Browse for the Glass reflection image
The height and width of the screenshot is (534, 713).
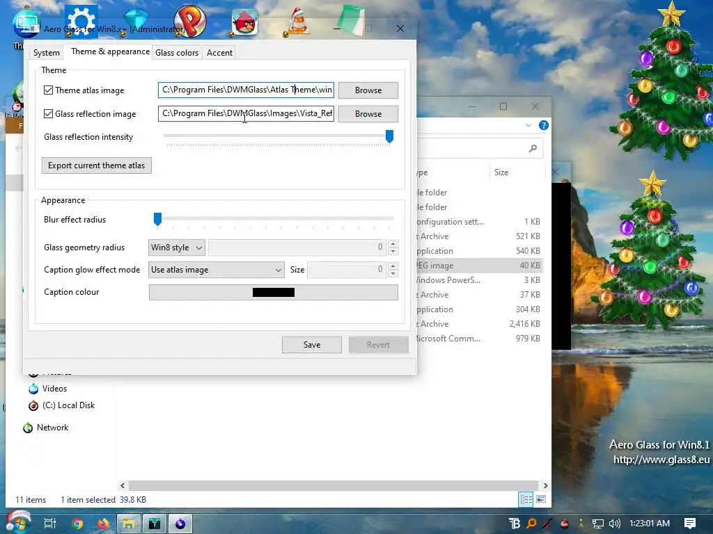click(x=368, y=114)
